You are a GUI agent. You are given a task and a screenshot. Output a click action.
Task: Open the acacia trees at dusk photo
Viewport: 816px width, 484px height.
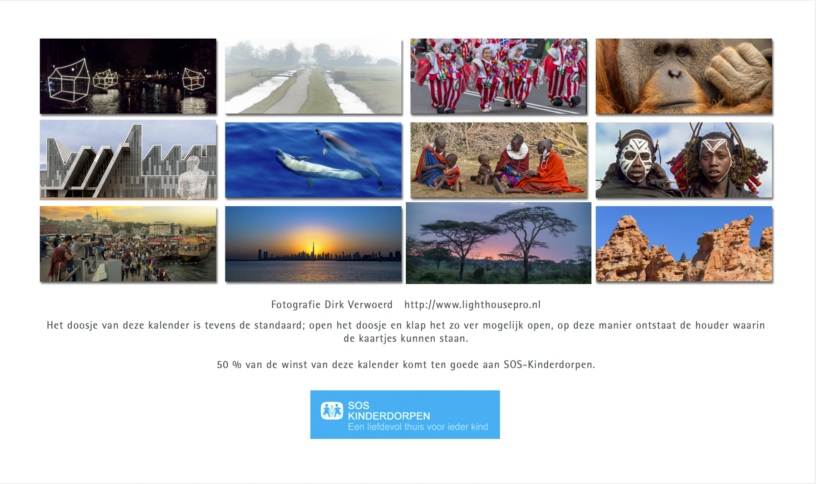499,243
